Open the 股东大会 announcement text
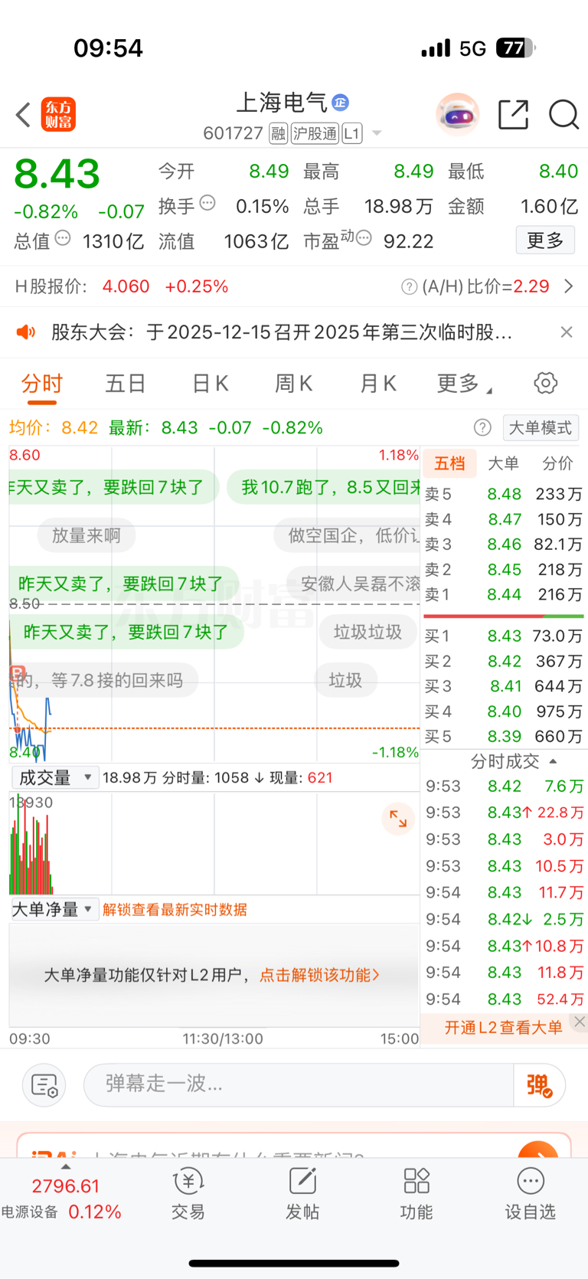The width and height of the screenshot is (588, 1279). tap(282, 332)
